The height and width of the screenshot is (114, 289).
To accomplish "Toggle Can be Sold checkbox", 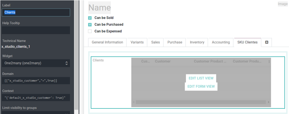I will pyautogui.click(x=90, y=18).
